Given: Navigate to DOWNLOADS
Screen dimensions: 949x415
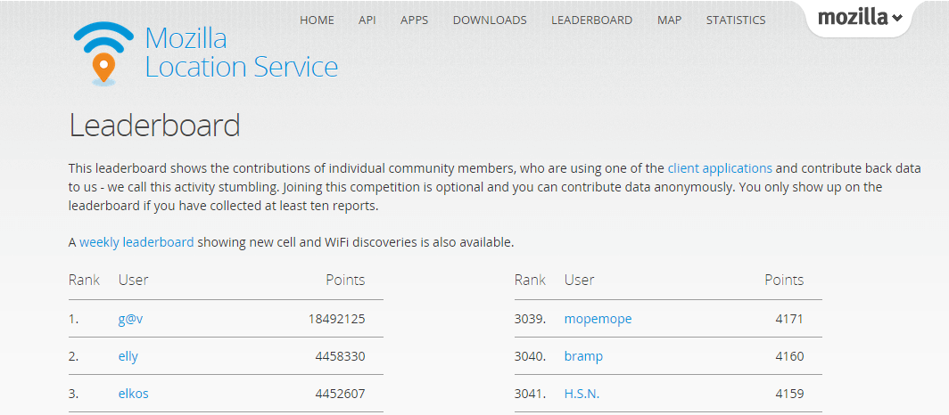Looking at the screenshot, I should 490,20.
